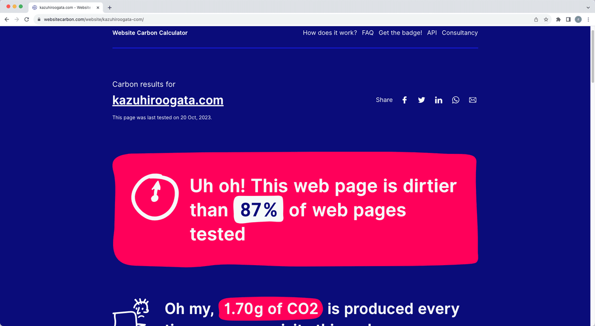The width and height of the screenshot is (595, 326).
Task: Click the last tested on 20 Oct, 2023 text
Action: (162, 118)
